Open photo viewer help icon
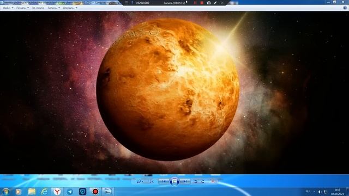Screen dimensions: 349x196 (345, 8)
